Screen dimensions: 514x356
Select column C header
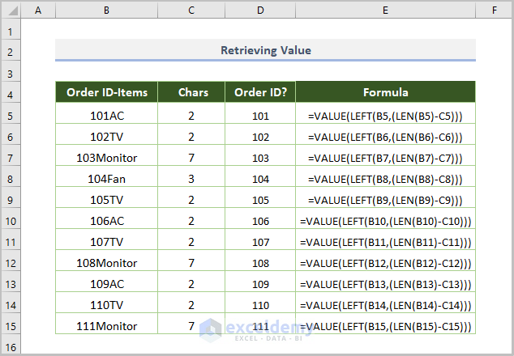(x=191, y=11)
